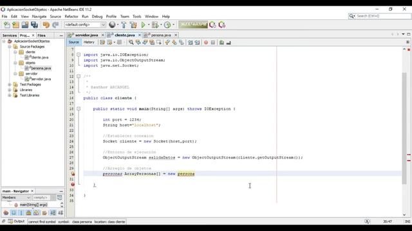Toggle the Highlight Search icon in the editor toolbar

pos(152,42)
